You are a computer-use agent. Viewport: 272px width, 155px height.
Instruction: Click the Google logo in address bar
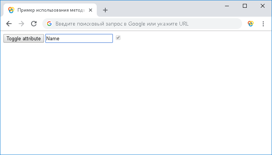click(x=49, y=24)
